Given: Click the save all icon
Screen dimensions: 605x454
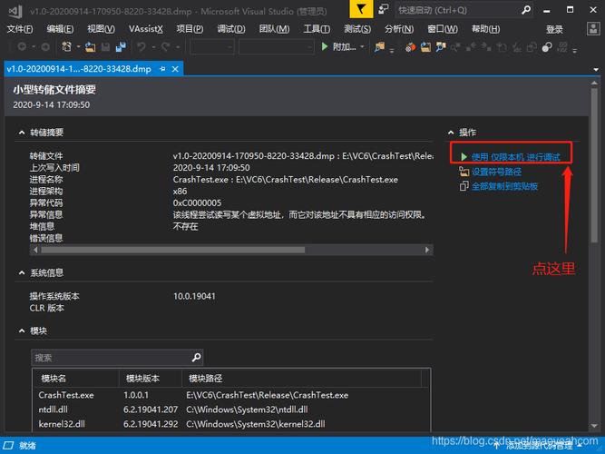Looking at the screenshot, I should pos(121,47).
